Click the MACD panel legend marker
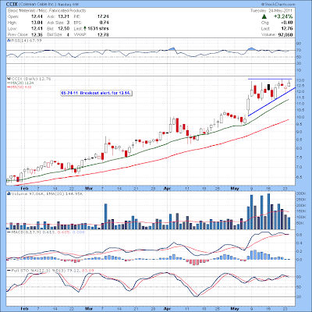 pyautogui.click(x=9, y=232)
